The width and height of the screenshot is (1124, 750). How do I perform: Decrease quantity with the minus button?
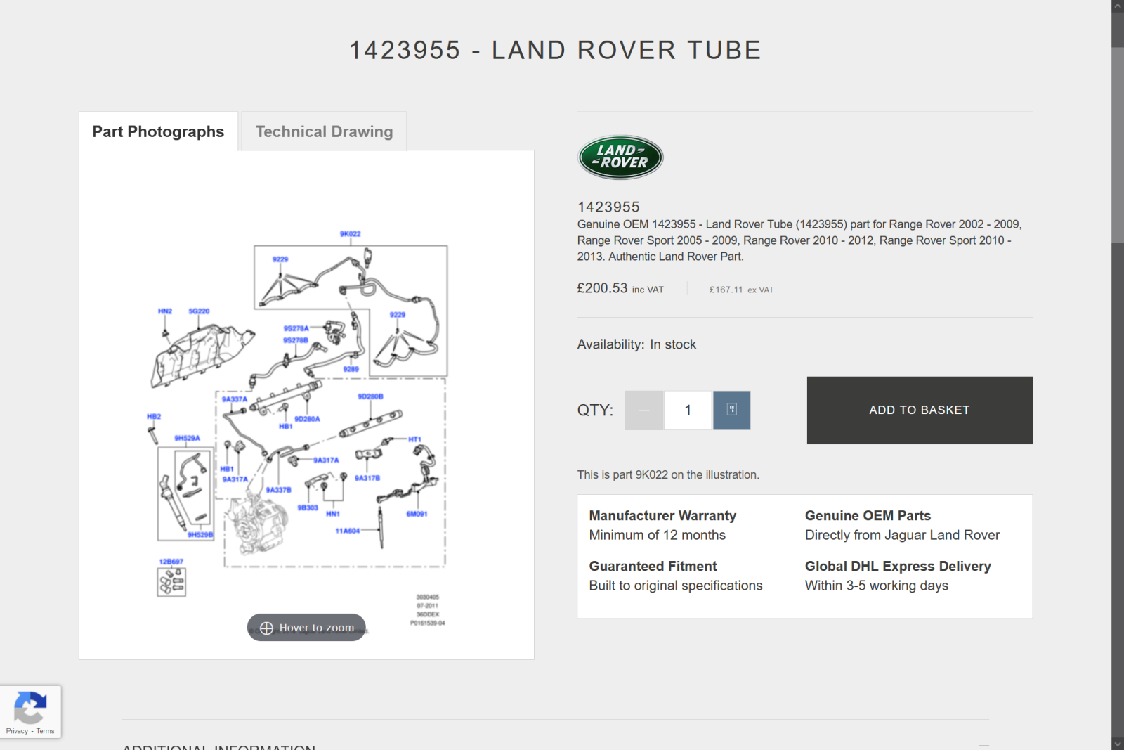coord(644,410)
